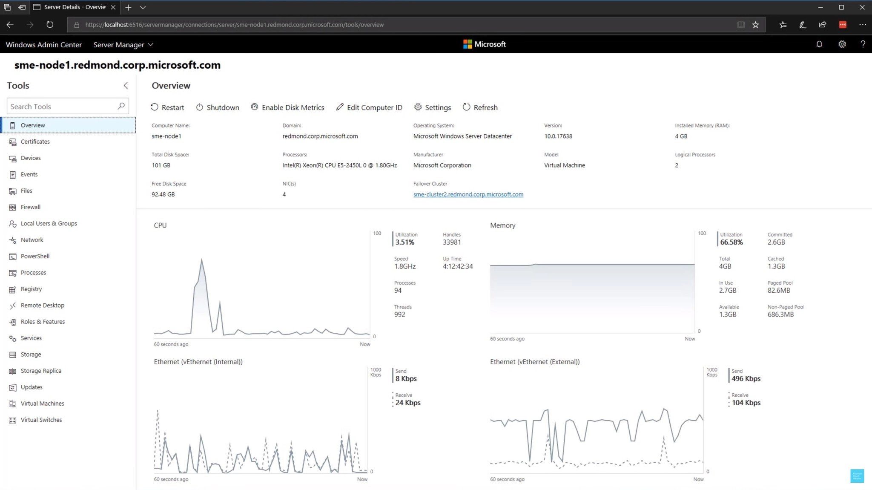Screen dimensions: 872x490
Task: Collapse the Tools panel chevron
Action: 126,86
